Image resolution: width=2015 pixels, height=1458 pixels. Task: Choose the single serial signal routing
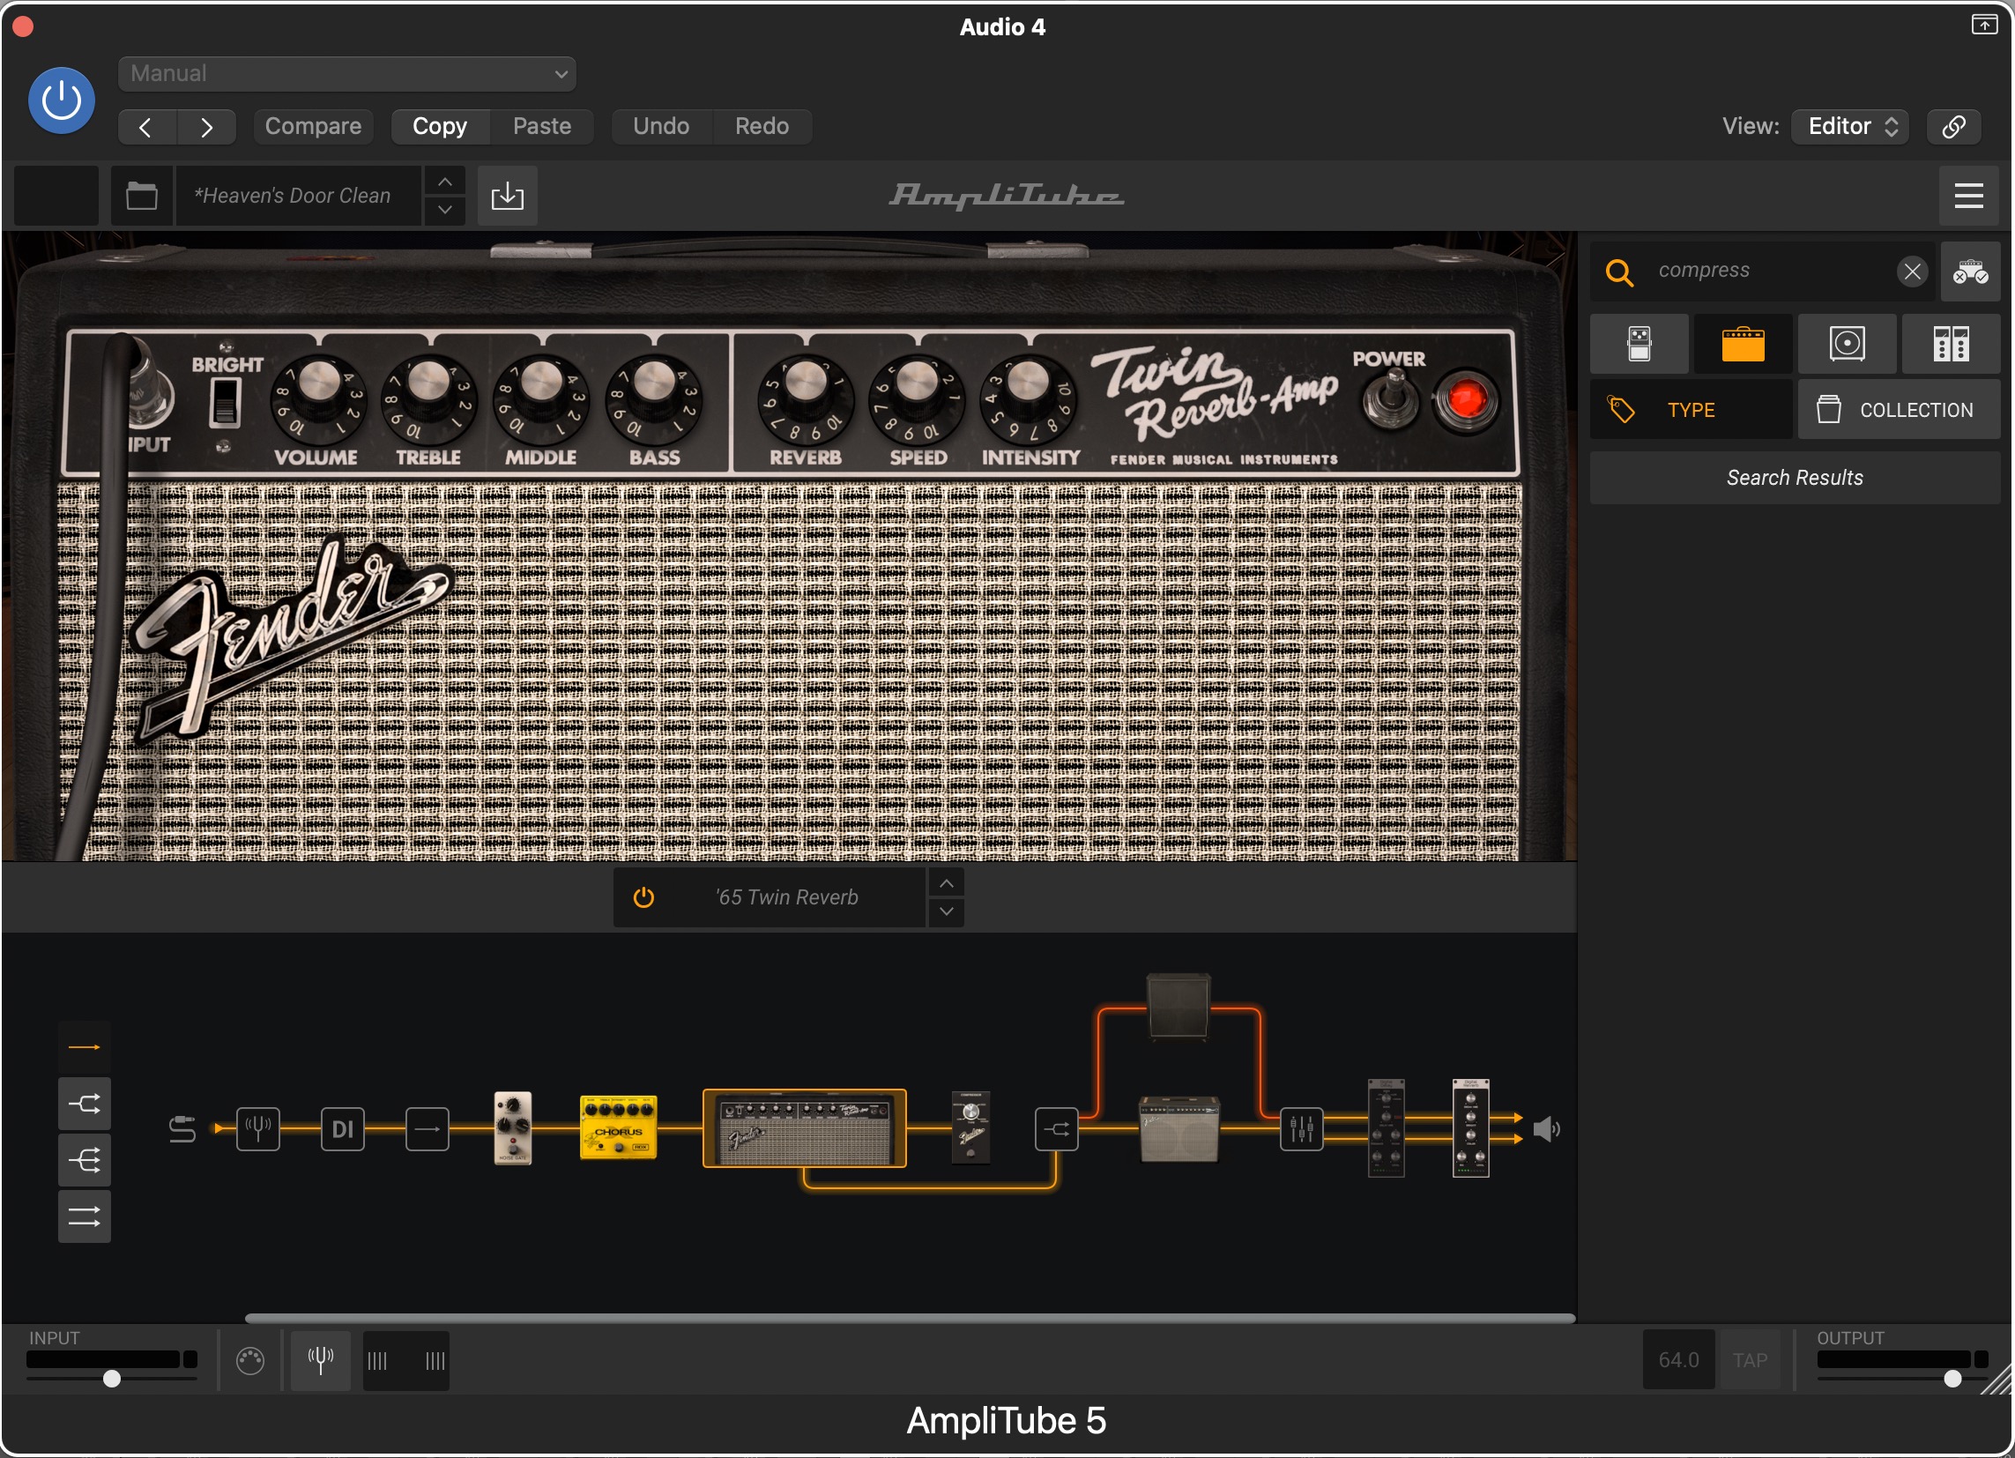click(85, 1048)
